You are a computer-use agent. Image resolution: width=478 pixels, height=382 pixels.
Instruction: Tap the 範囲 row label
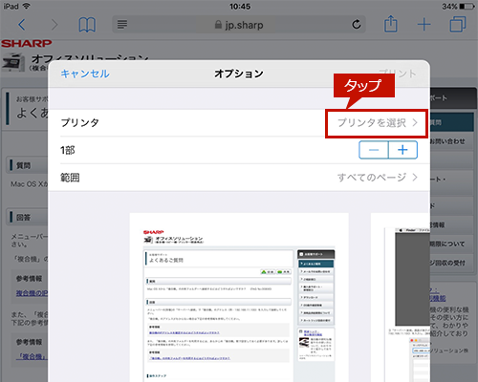point(70,178)
